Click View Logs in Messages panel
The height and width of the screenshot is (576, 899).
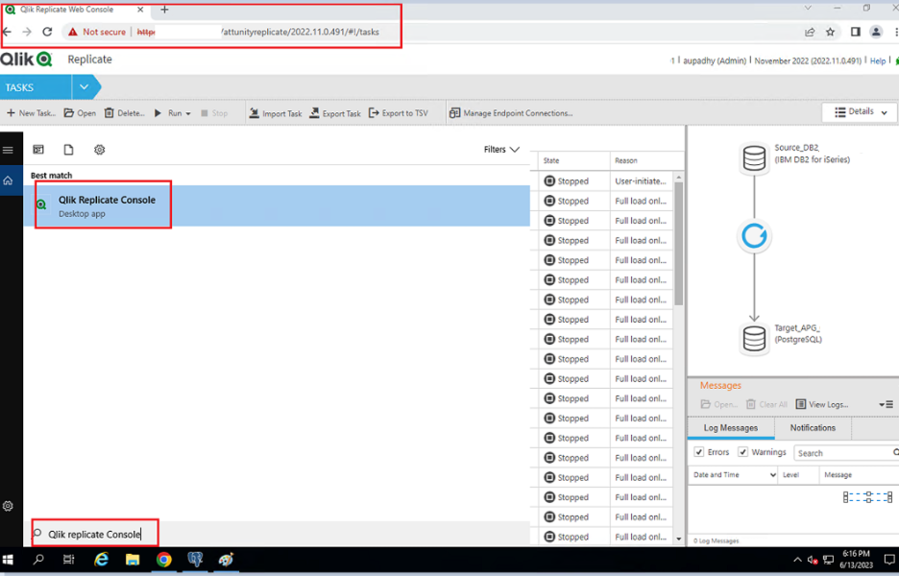(x=821, y=404)
